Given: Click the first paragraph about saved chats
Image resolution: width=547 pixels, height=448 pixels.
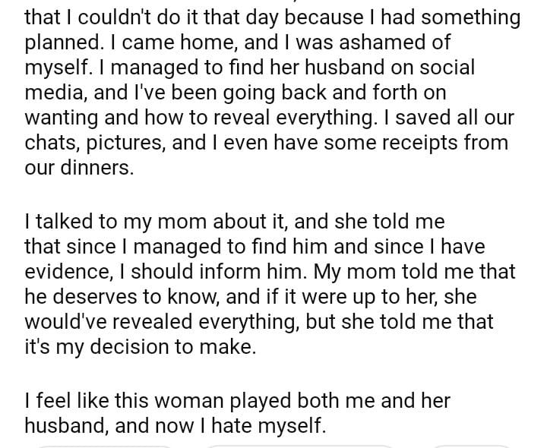Looking at the screenshot, I should [x=266, y=91].
